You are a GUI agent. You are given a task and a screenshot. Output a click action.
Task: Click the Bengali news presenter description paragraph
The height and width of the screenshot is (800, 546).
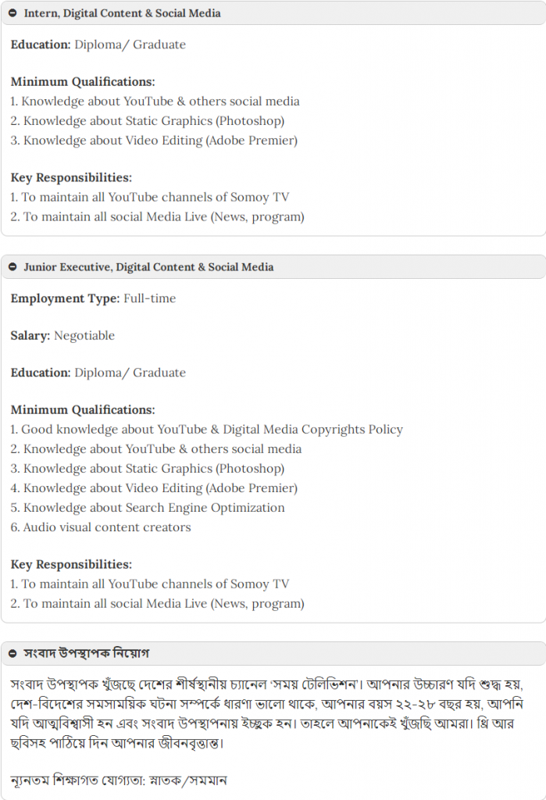point(267,713)
